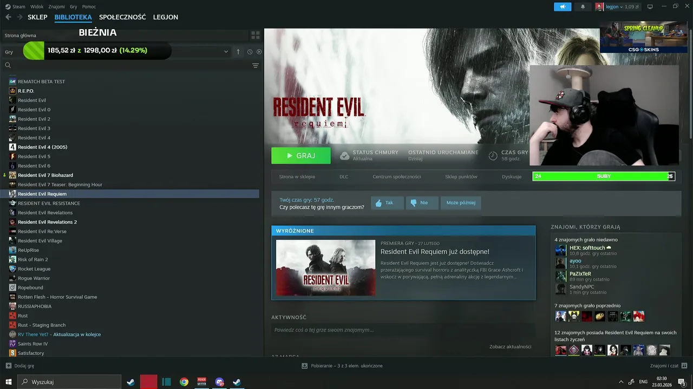Open Centrum społeczności link

click(396, 177)
